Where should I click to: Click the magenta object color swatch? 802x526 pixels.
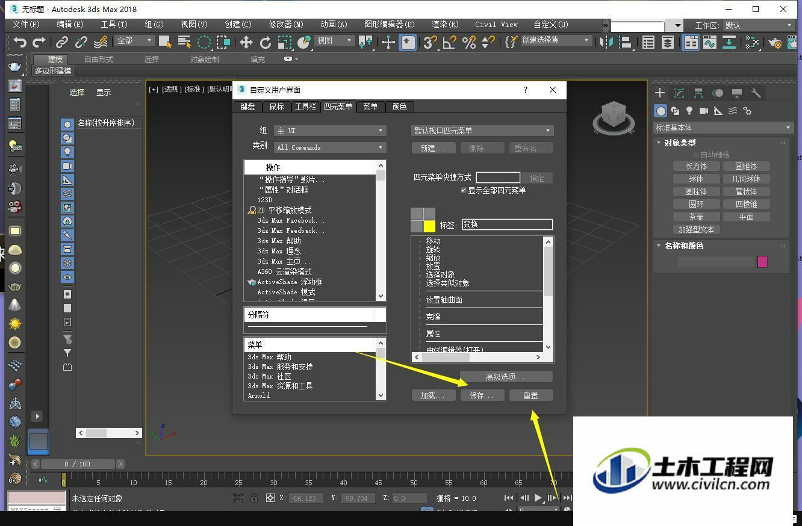[762, 262]
